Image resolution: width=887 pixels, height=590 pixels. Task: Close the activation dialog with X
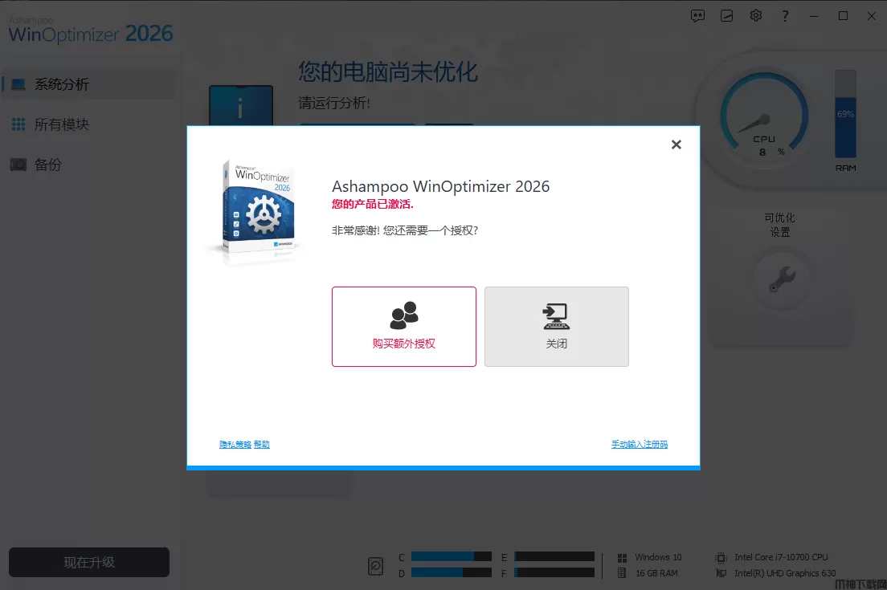676,144
